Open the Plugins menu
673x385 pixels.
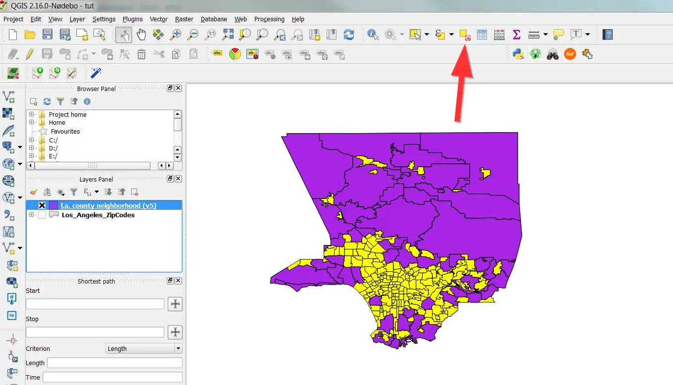coord(133,19)
